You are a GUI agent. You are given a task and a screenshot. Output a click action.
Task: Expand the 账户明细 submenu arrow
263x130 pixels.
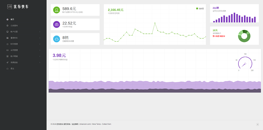click(x=40, y=56)
